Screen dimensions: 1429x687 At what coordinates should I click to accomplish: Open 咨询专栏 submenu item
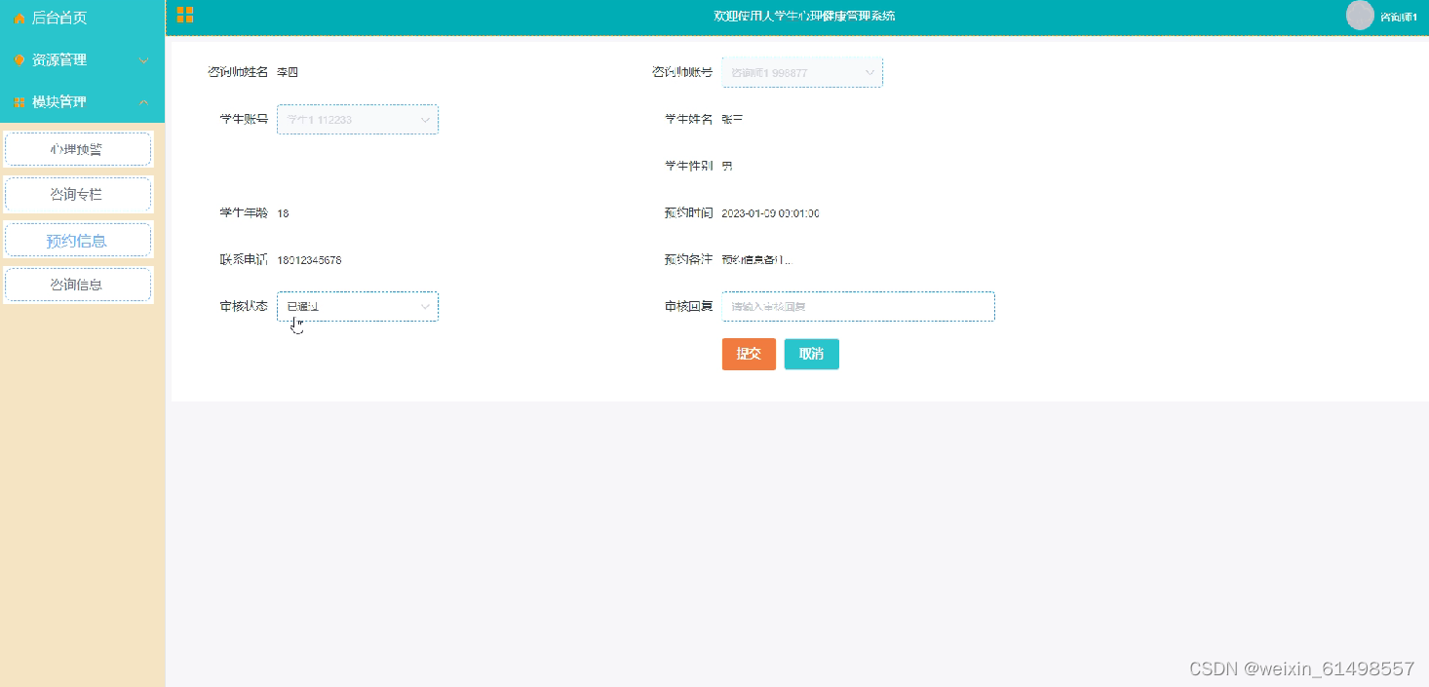pos(78,194)
